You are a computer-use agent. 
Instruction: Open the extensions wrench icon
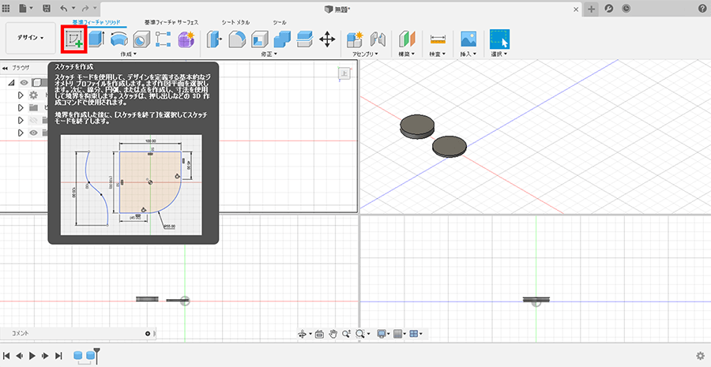tap(610, 8)
